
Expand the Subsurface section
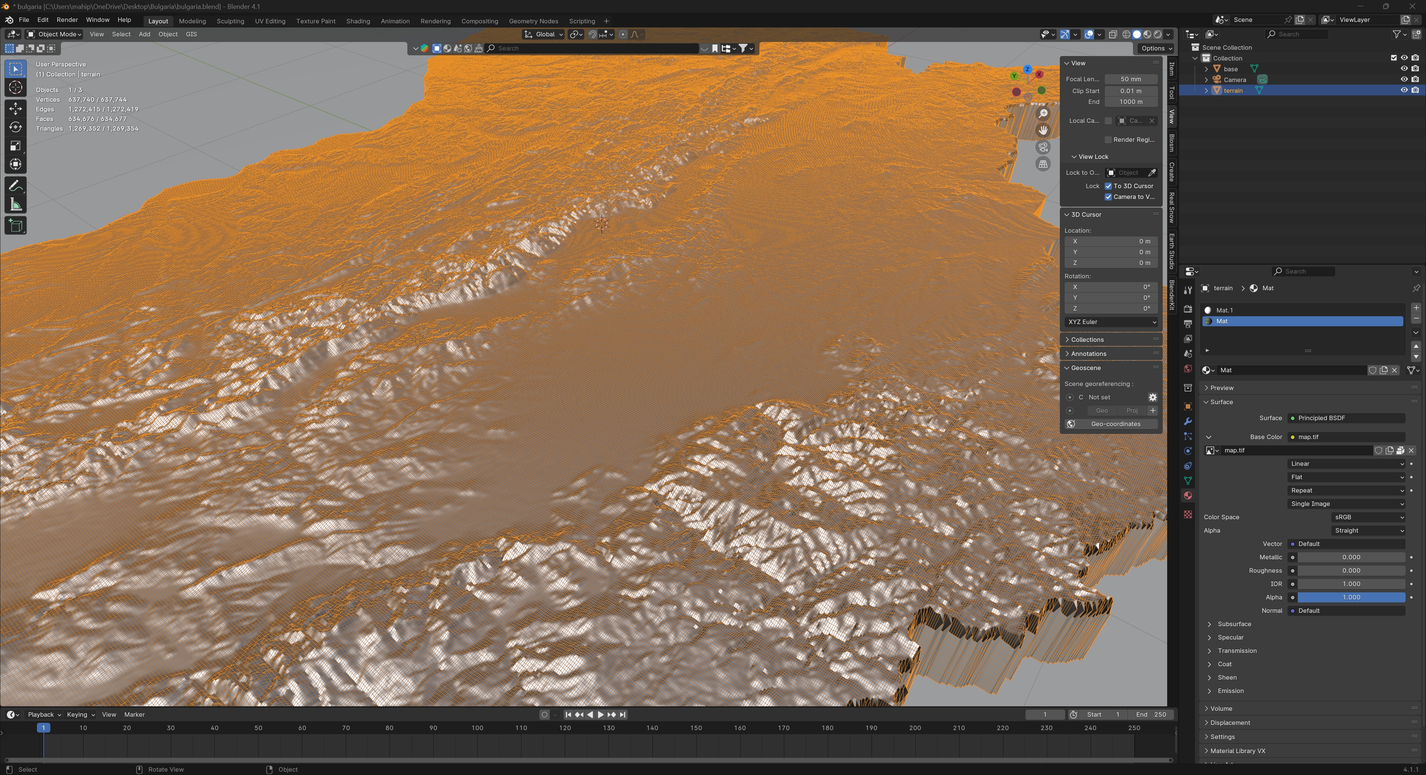coord(1234,624)
